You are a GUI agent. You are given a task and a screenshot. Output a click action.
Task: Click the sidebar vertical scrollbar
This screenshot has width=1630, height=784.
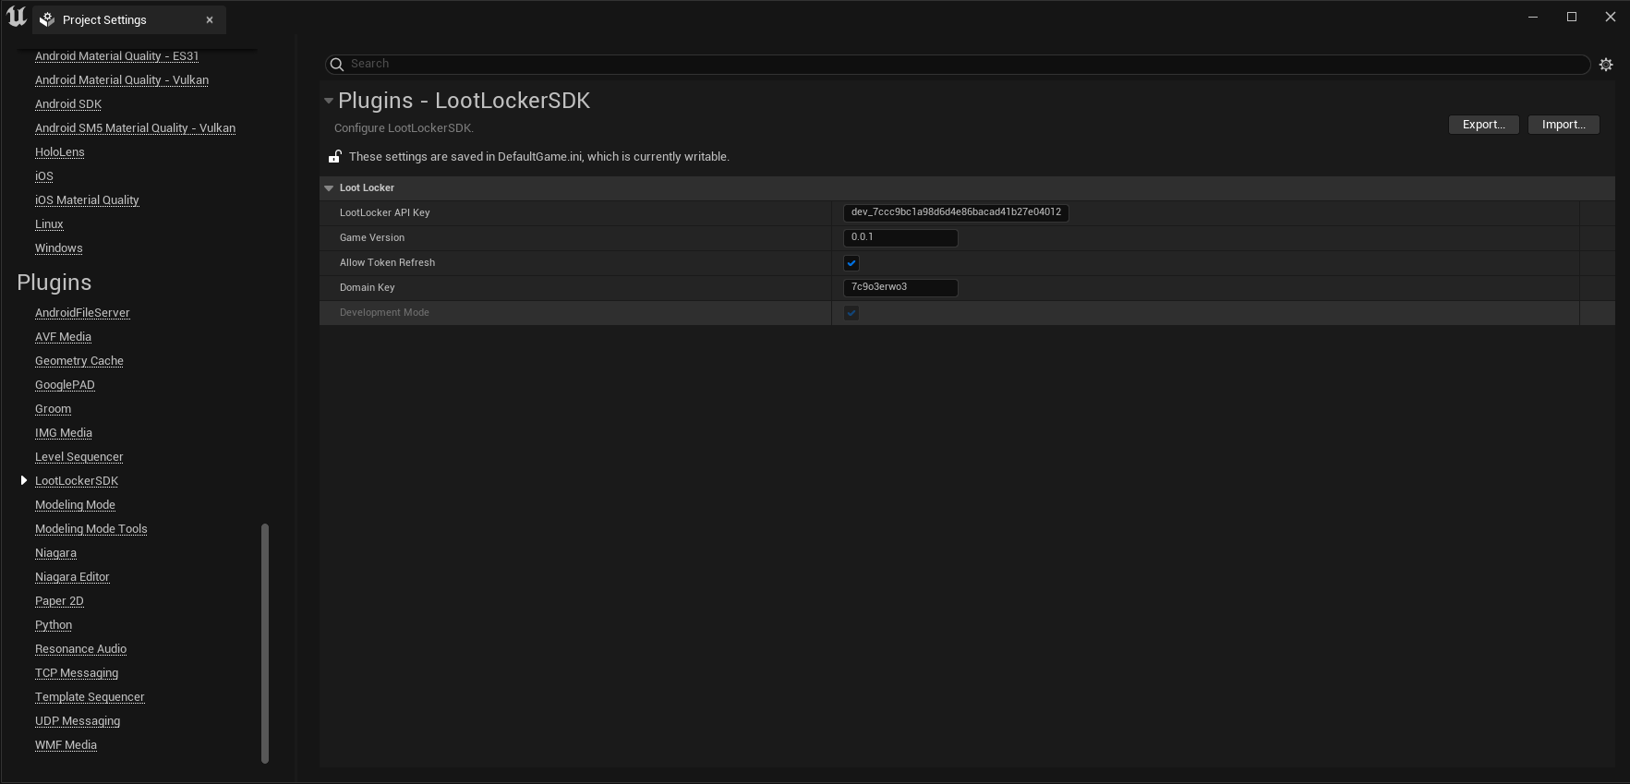click(265, 643)
